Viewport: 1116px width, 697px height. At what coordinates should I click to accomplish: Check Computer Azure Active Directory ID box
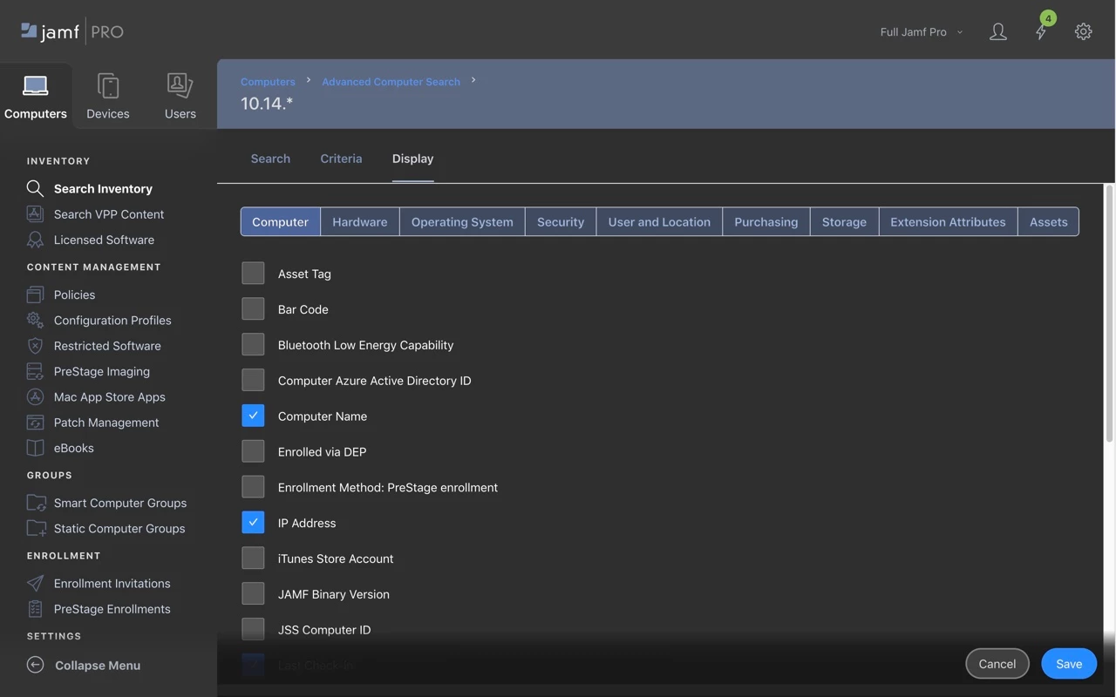[x=253, y=381]
